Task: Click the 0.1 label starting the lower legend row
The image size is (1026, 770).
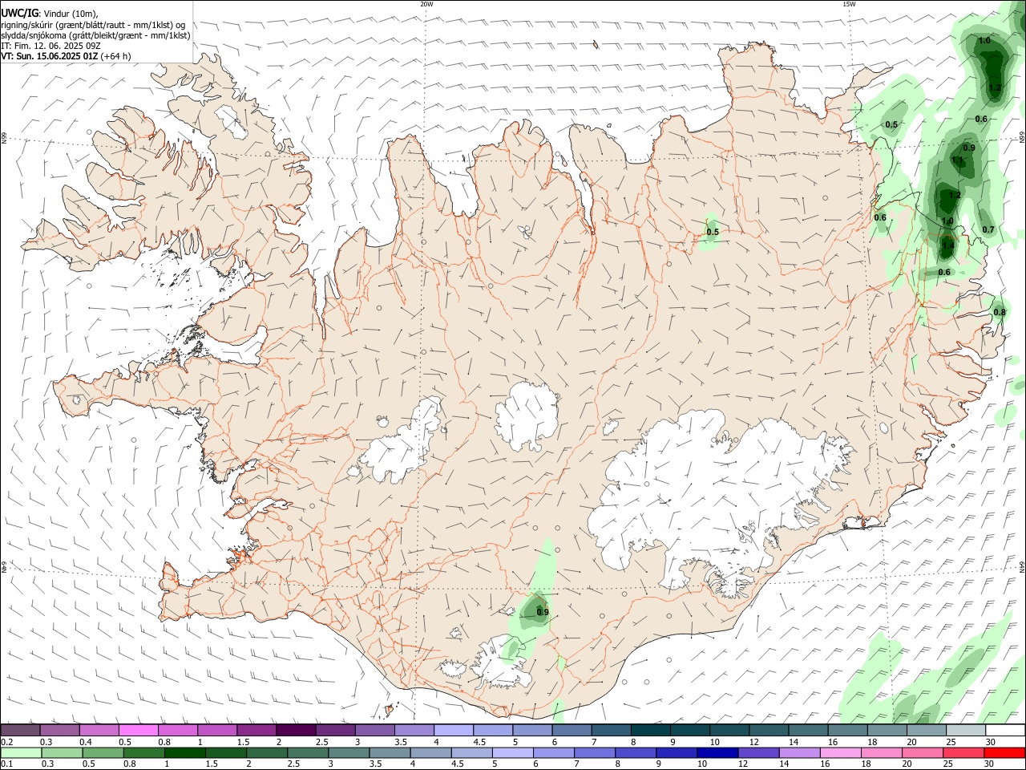Action: click(6, 765)
